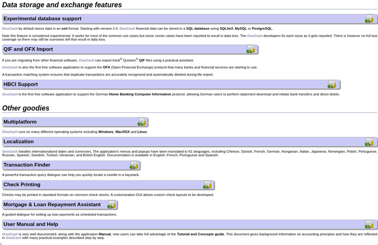This screenshot has width=378, height=245.
Task: Open the GnuCash link in the HBCI paragraph
Action: tap(10, 94)
